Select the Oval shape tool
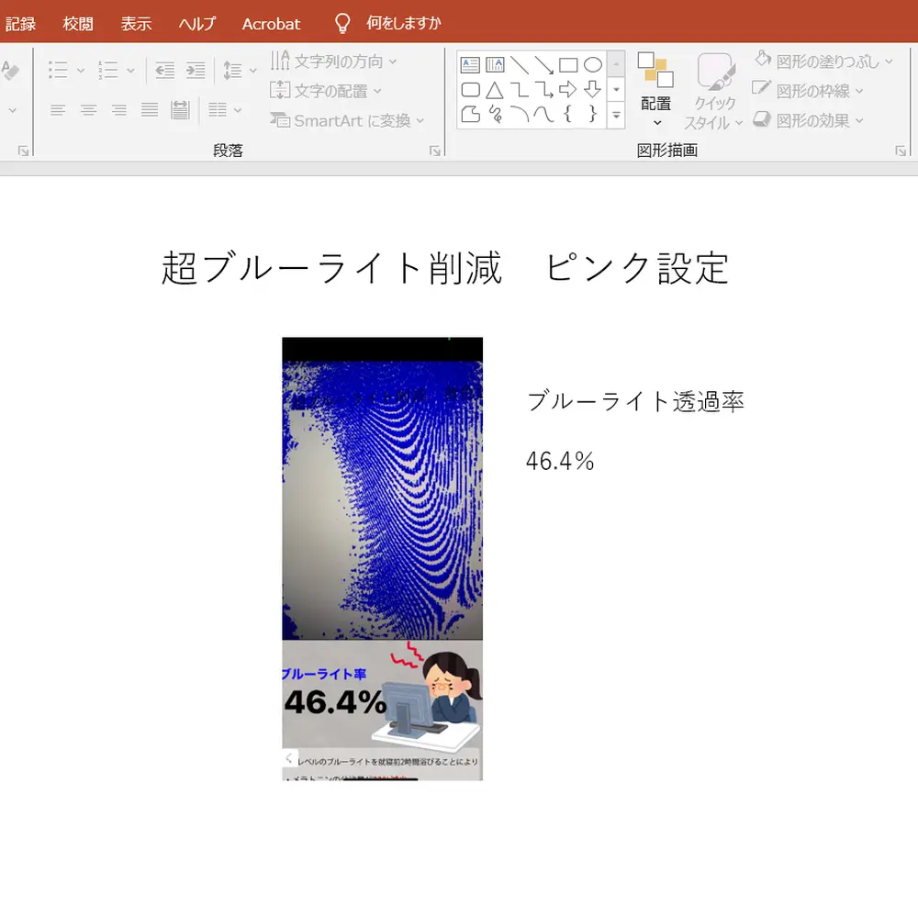This screenshot has height=906, width=918. pyautogui.click(x=593, y=64)
